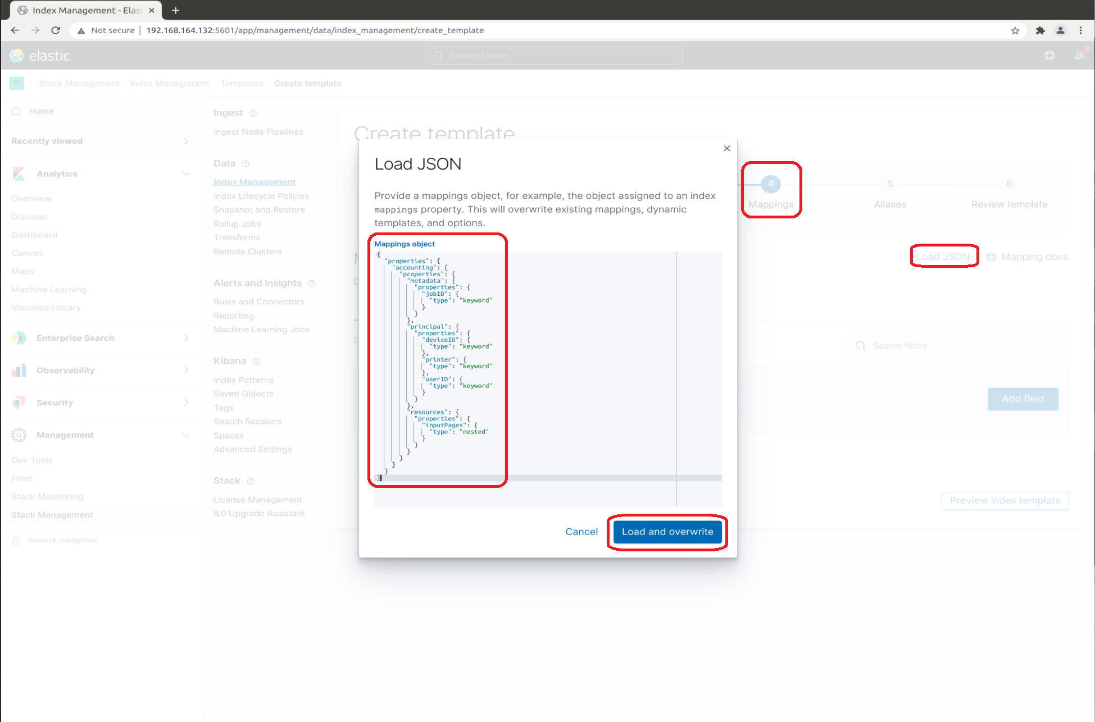Image resolution: width=1095 pixels, height=722 pixels.
Task: Open Index Lifecycle Policies link
Action: tap(261, 196)
